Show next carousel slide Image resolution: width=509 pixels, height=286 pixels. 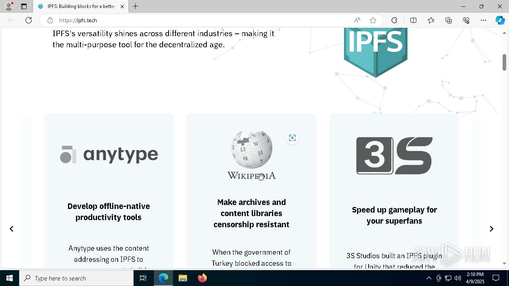492,229
